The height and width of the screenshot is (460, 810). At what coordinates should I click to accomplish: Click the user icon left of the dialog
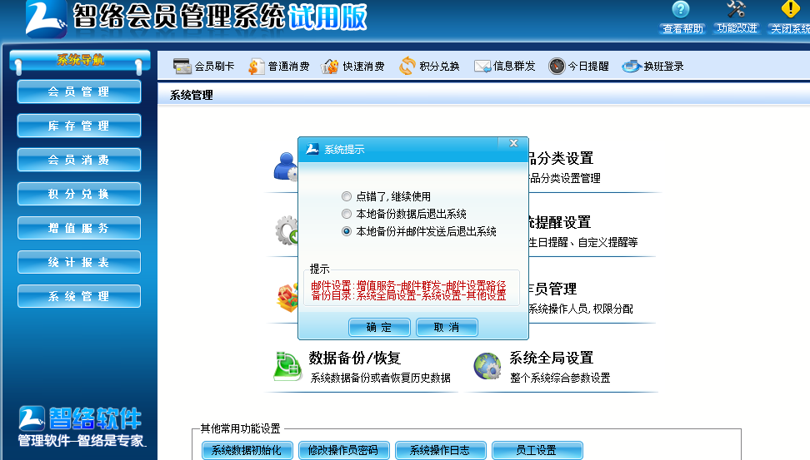click(286, 166)
